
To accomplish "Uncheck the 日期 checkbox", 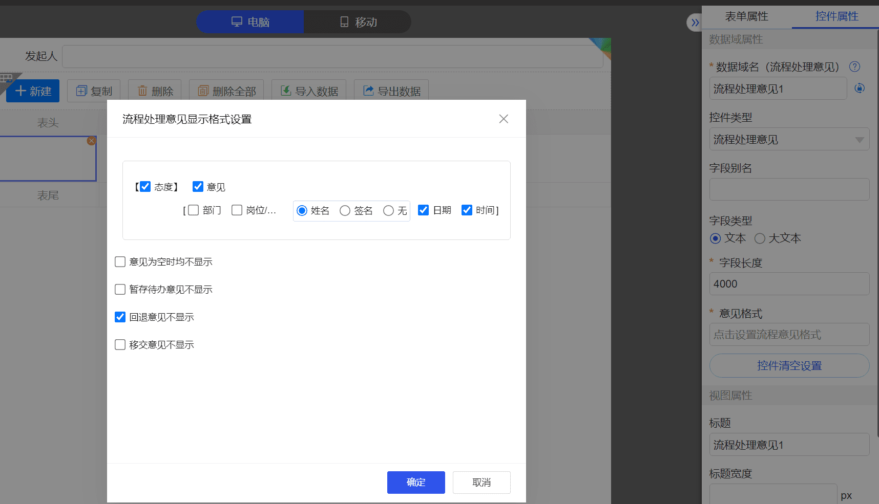I will tap(423, 210).
